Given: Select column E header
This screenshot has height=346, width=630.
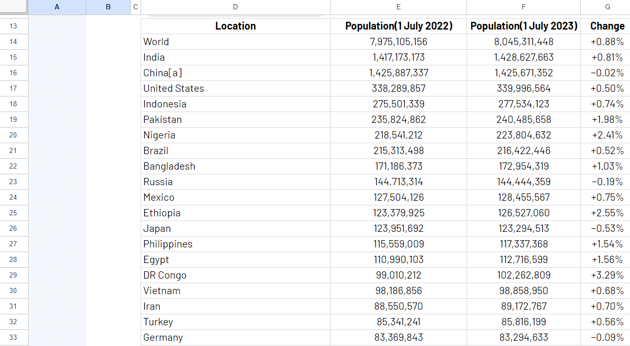Looking at the screenshot, I should [398, 7].
